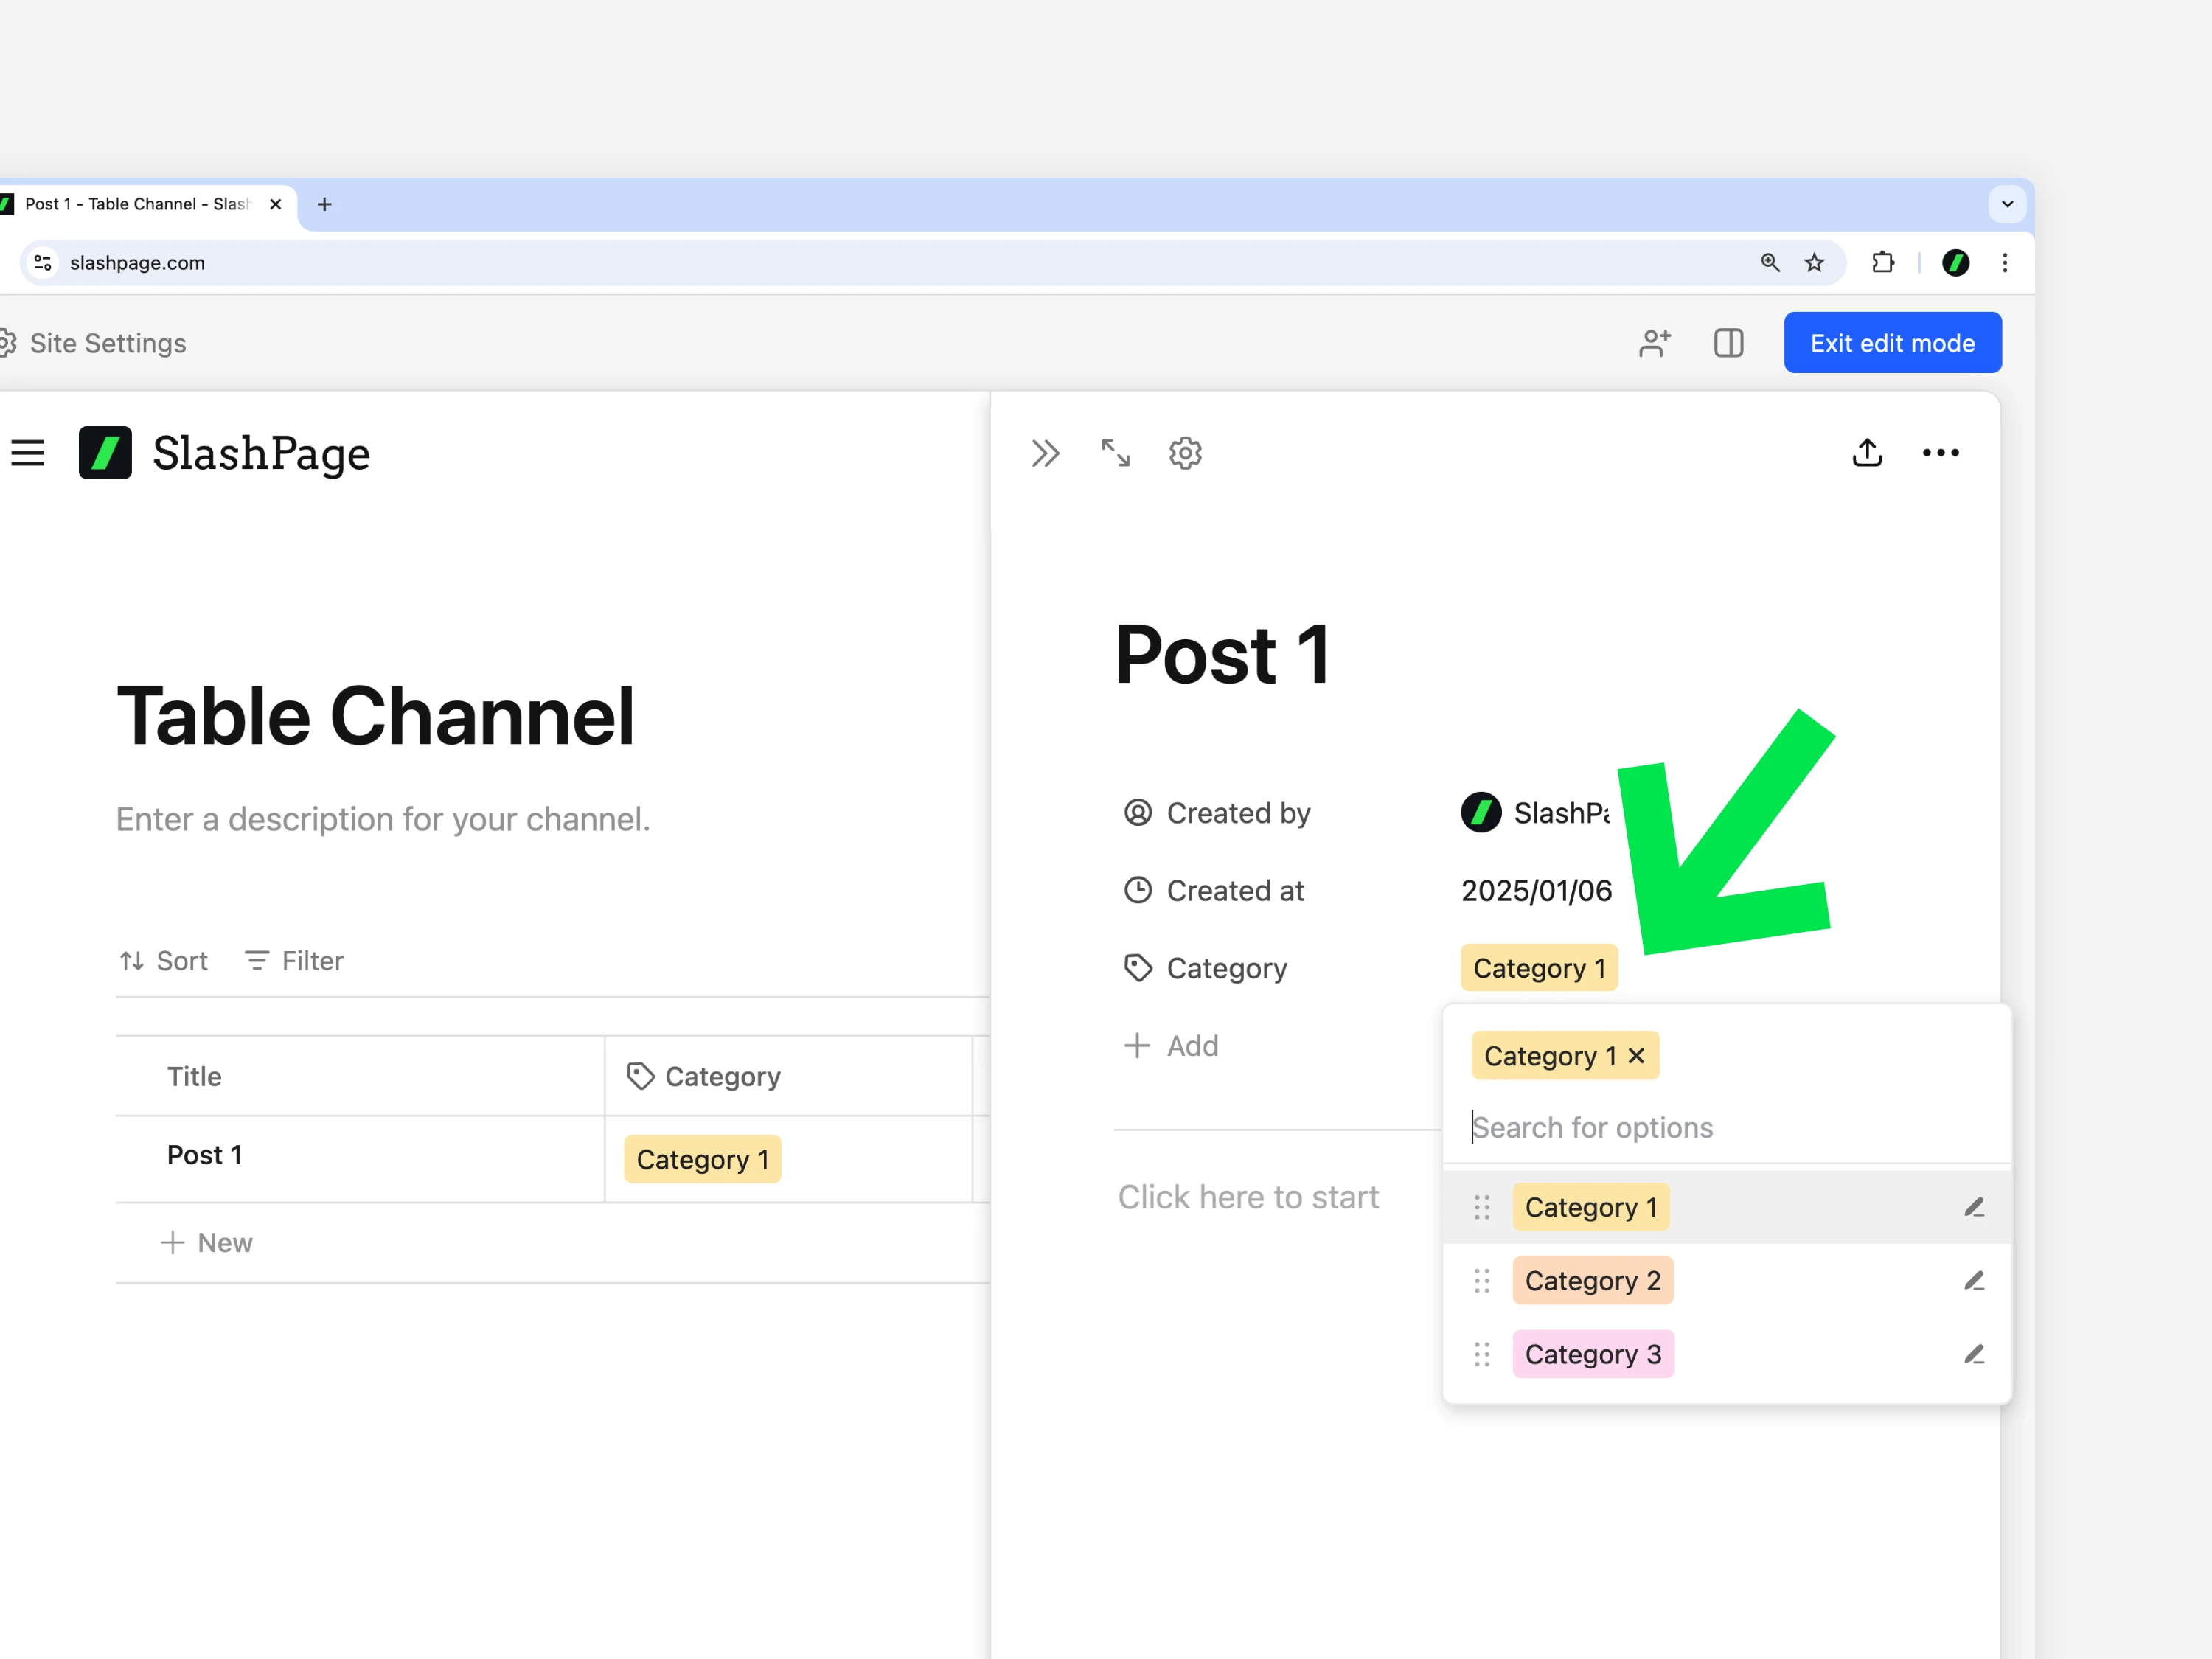2212x1659 pixels.
Task: Bookmark this page with the star icon
Action: pyautogui.click(x=1814, y=262)
